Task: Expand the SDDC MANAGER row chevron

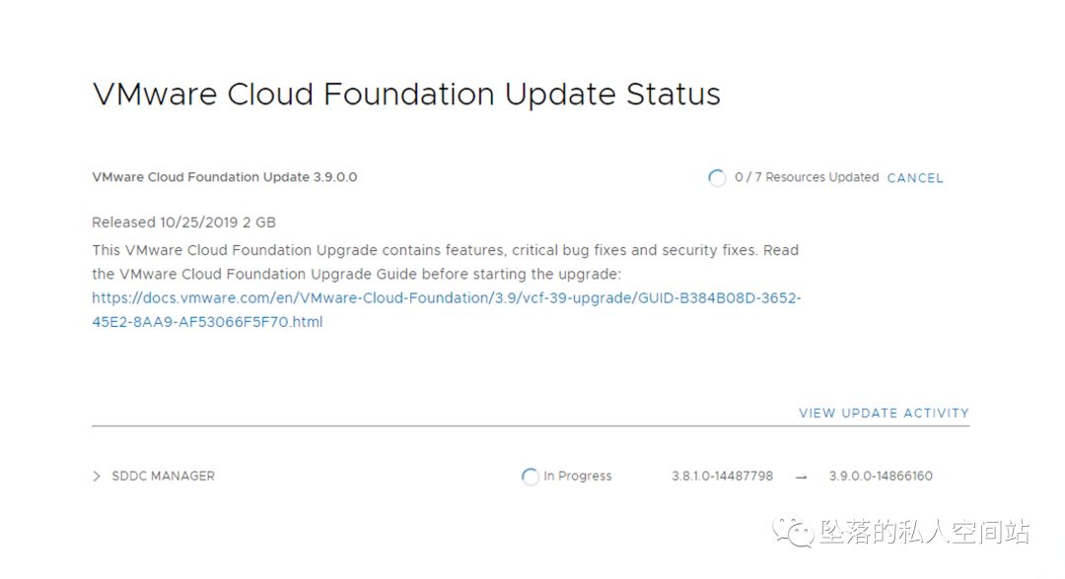Action: pyautogui.click(x=97, y=477)
